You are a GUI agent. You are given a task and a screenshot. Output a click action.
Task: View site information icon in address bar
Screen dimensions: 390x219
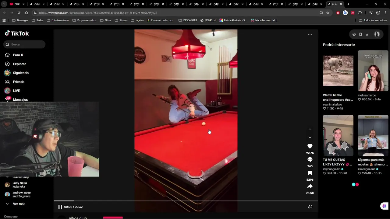[35, 13]
